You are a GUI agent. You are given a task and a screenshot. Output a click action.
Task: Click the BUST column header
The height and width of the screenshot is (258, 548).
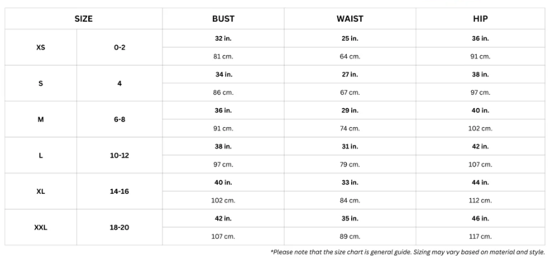(x=223, y=19)
